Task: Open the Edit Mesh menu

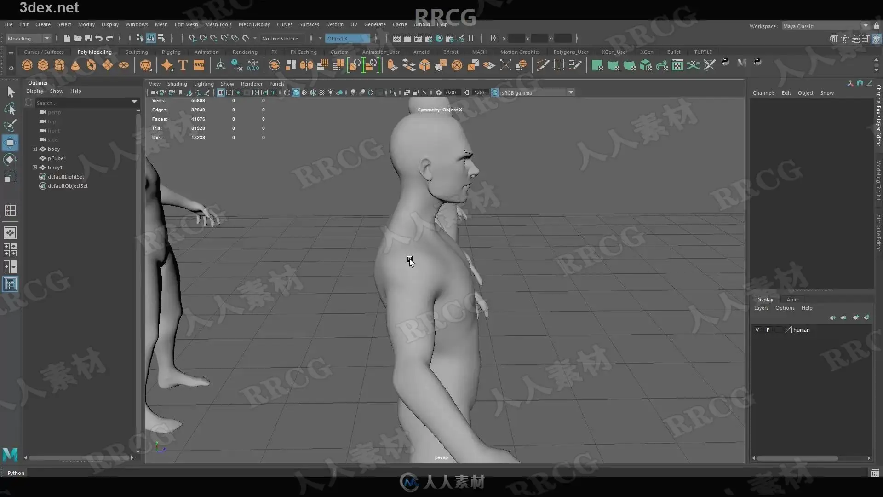Action: (186, 24)
